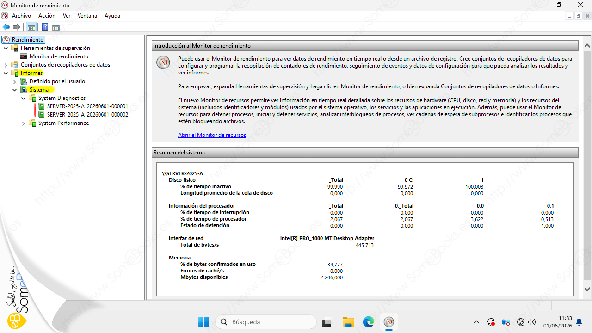Viewport: 592px width, 333px height.
Task: Launch Microsoft Edge from the taskbar
Action: pyautogui.click(x=369, y=322)
